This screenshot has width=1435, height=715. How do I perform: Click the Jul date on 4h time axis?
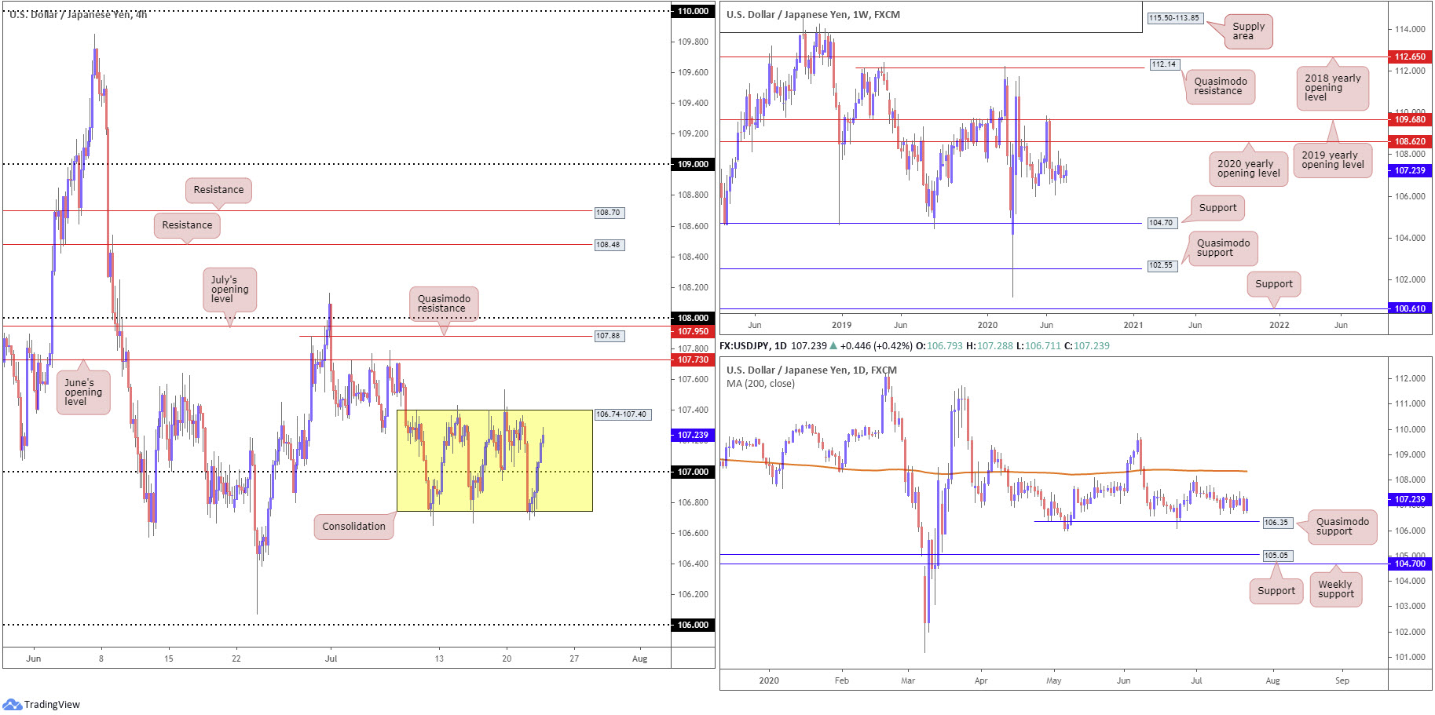coord(331,658)
